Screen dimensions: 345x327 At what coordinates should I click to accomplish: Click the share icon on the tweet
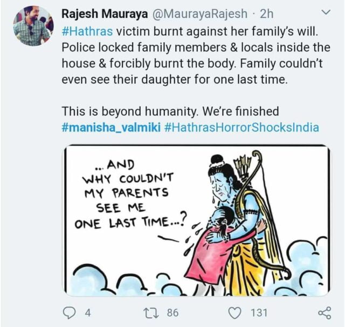(x=325, y=312)
